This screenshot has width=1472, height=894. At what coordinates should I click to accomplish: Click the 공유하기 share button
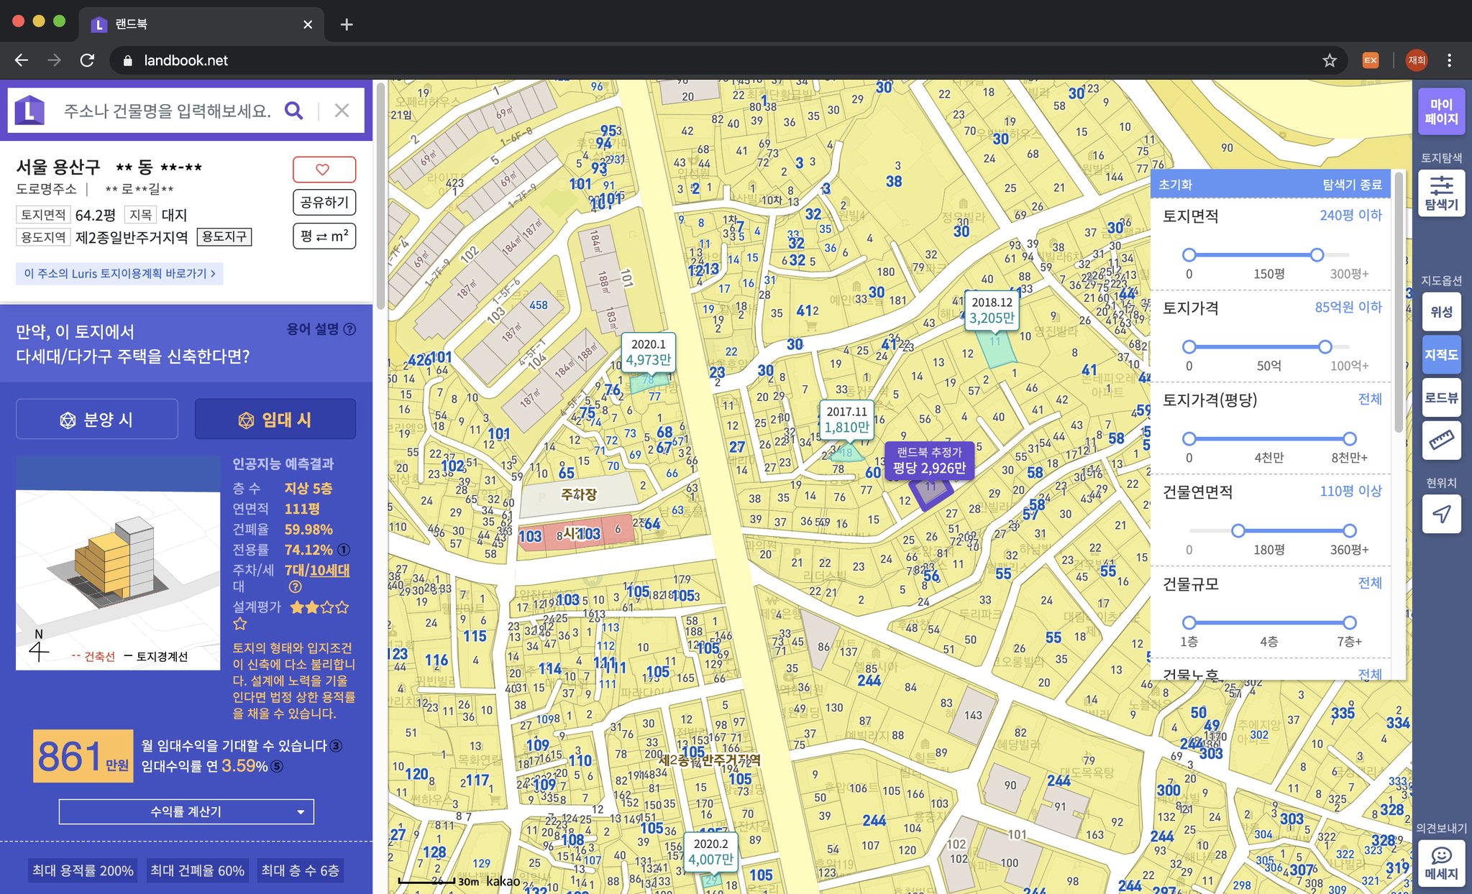pyautogui.click(x=324, y=203)
